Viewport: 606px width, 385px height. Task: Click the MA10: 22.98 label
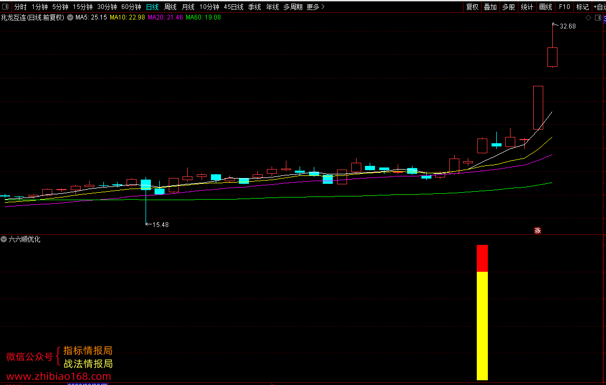127,17
